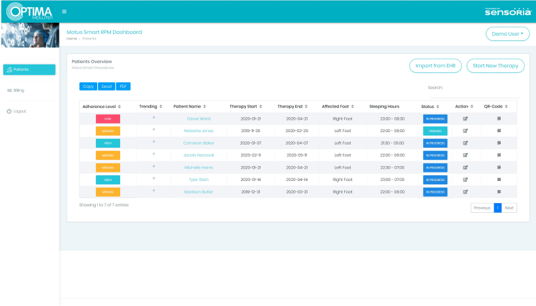Screen dimensions: 536x306
Task: Open QR-code icon for Madison Butler
Action: click(498, 191)
